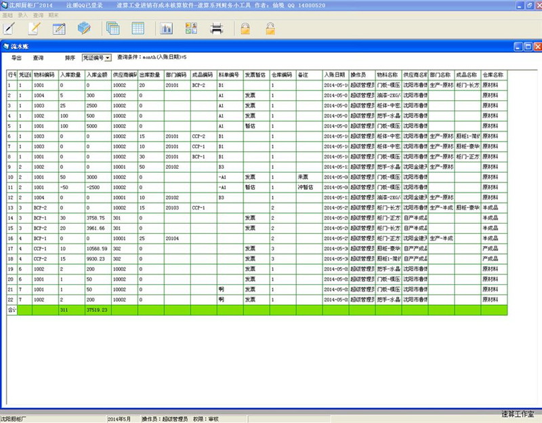Maximize the 流水账 inner window
This screenshot has height=423, width=542.
528,46
